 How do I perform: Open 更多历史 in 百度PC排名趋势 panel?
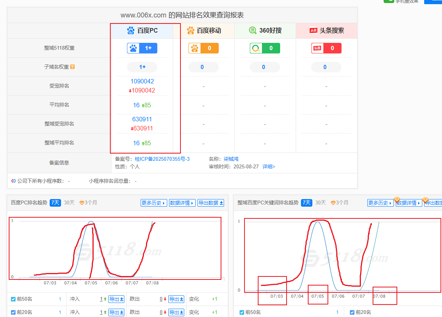pos(154,203)
